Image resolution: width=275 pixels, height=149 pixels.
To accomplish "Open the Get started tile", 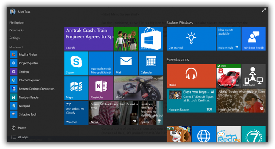I will (x=191, y=39).
